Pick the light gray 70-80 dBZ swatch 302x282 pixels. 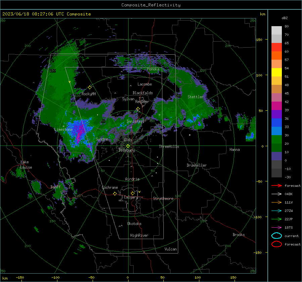pos(276,30)
